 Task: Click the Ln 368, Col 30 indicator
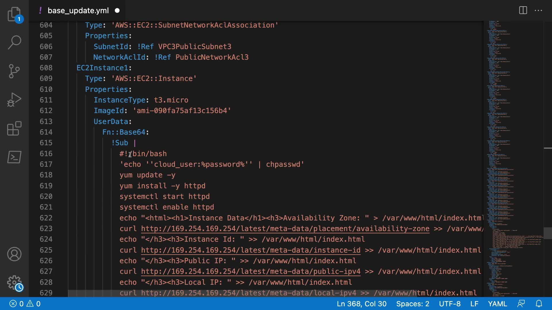(361, 304)
